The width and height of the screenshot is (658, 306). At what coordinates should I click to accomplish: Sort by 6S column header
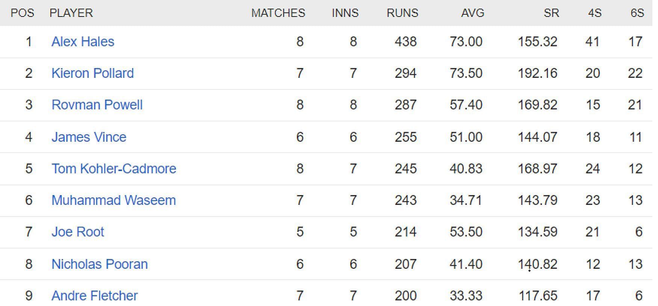pyautogui.click(x=637, y=13)
